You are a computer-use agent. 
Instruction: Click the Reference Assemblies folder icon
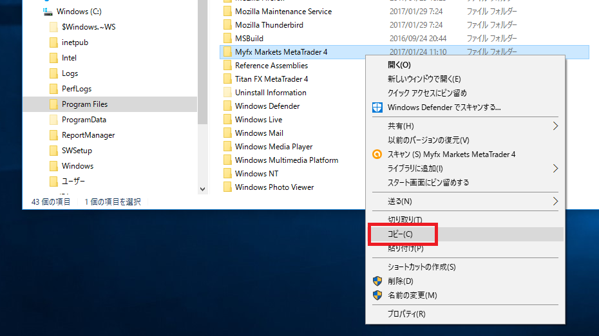click(x=227, y=65)
